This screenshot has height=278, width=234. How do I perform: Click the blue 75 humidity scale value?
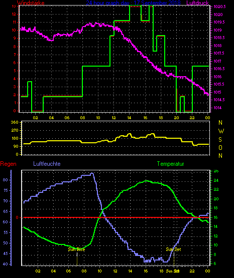click(x=6, y=190)
